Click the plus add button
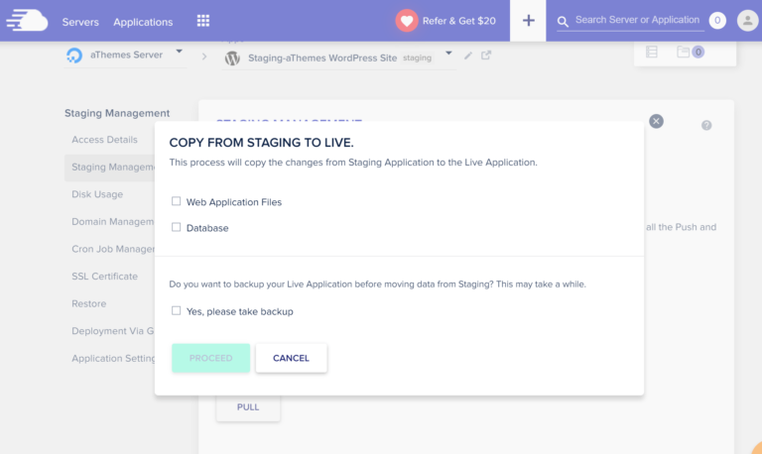This screenshot has width=762, height=454. pyautogui.click(x=528, y=21)
